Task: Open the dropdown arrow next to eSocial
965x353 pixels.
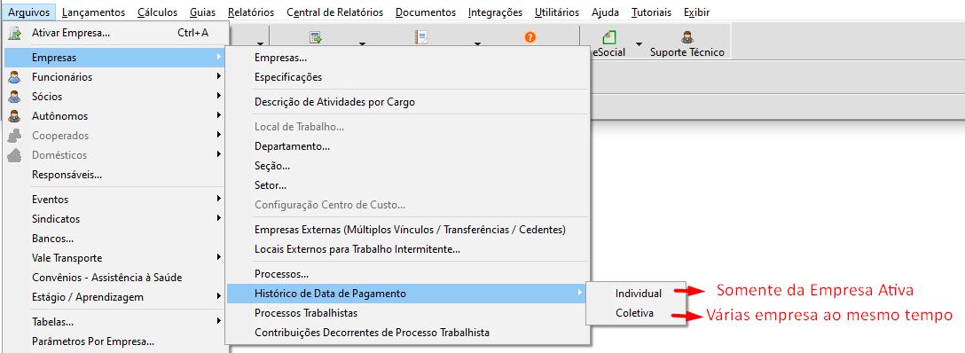Action: point(639,43)
